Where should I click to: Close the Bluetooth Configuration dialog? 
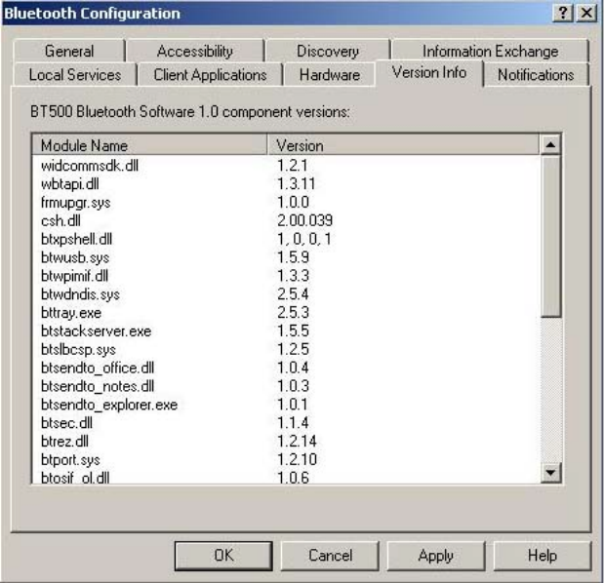point(586,13)
